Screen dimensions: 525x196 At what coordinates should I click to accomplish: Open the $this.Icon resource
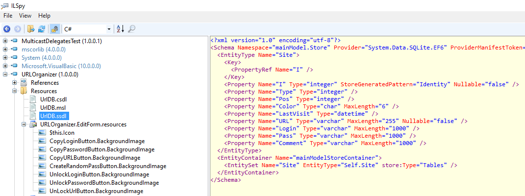(62, 133)
